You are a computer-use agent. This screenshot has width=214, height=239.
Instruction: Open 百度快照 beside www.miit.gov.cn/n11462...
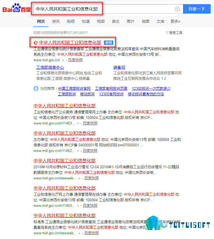[90, 151]
